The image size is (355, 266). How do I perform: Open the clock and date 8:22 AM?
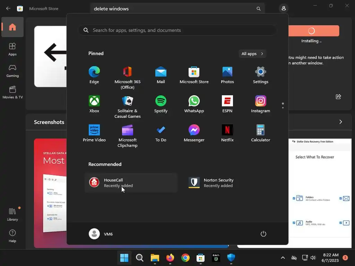(x=330, y=258)
